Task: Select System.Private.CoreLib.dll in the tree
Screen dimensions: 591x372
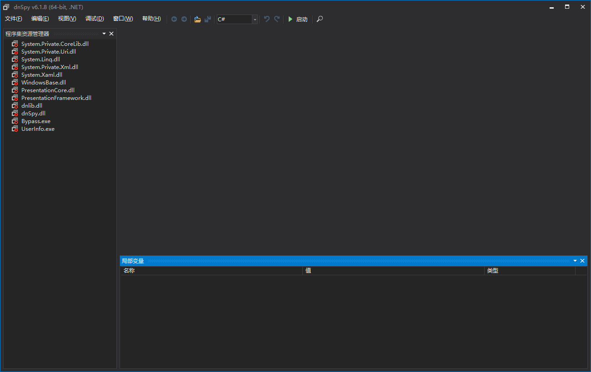Action: [x=55, y=44]
